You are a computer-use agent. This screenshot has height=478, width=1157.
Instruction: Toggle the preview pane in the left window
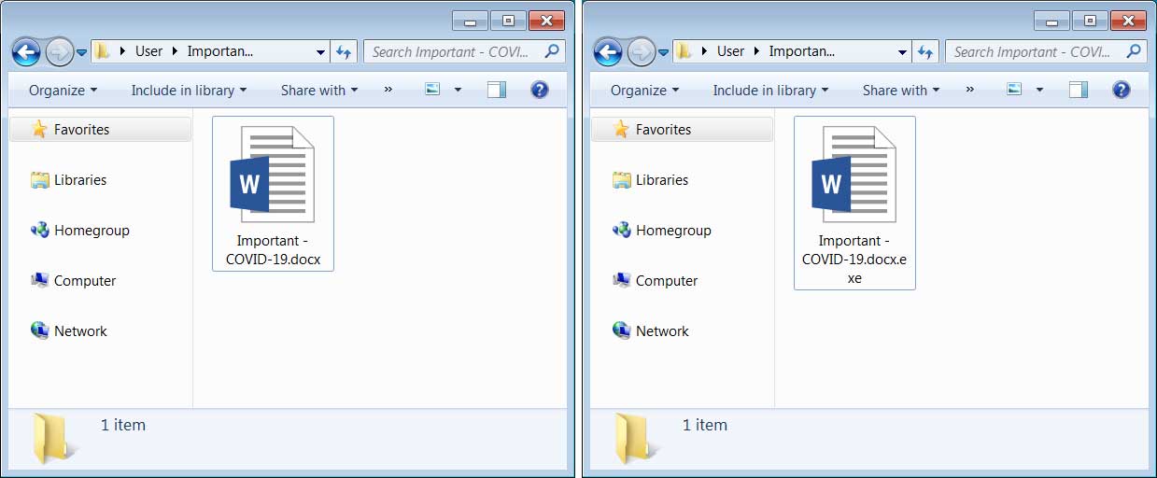click(x=497, y=90)
